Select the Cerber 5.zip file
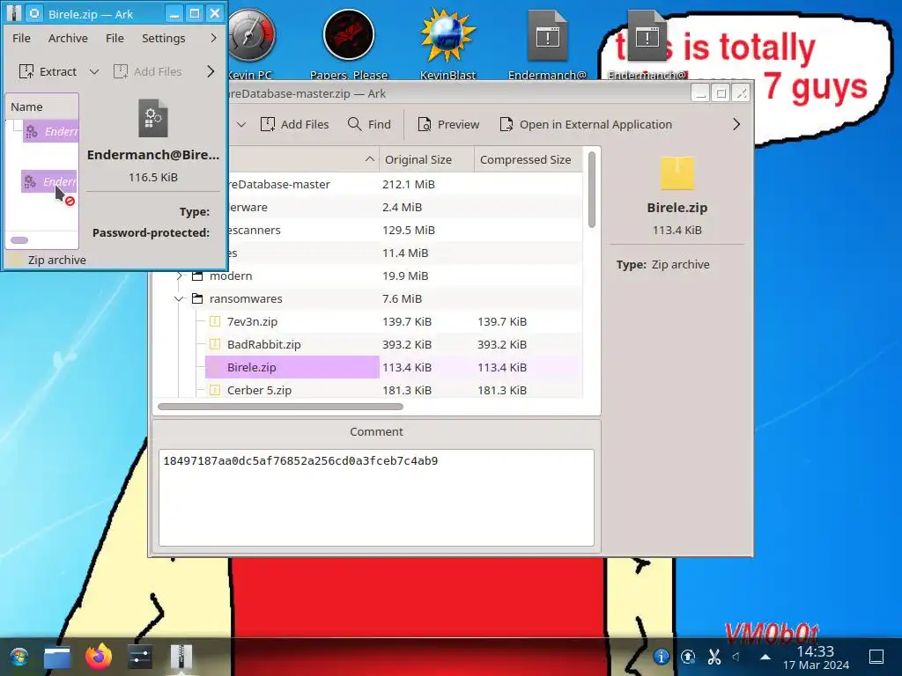 click(259, 390)
